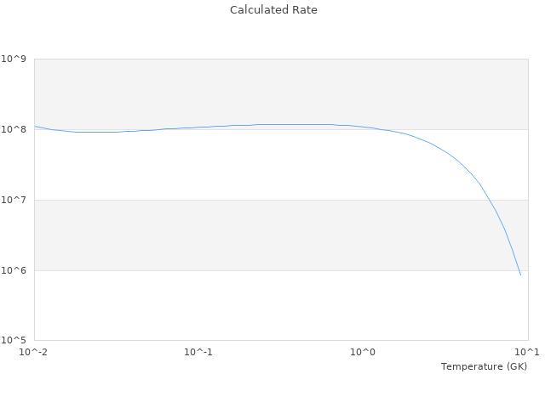Click the white band between 10^7 and 10^8
Viewport: 545px width, 408px height.
[255, 170]
